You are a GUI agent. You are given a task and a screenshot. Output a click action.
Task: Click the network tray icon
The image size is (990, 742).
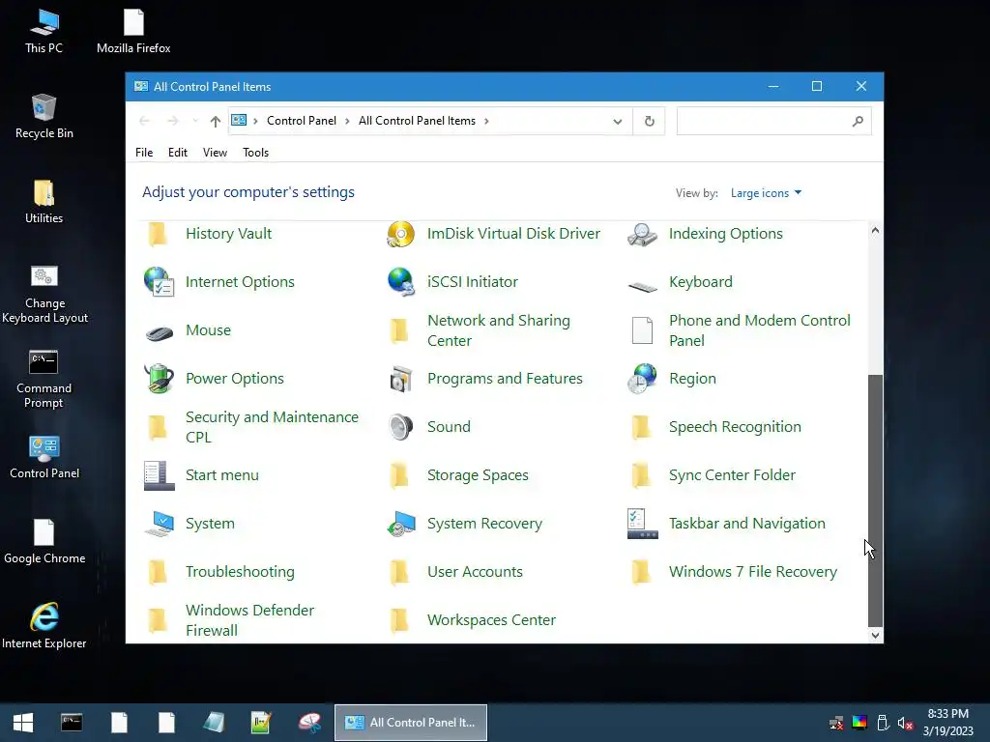(836, 723)
